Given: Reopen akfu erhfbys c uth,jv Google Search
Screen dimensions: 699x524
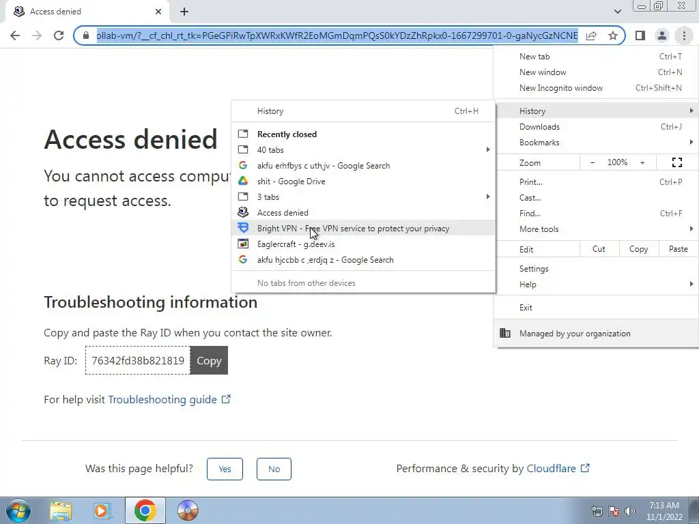Looking at the screenshot, I should coord(363,165).
